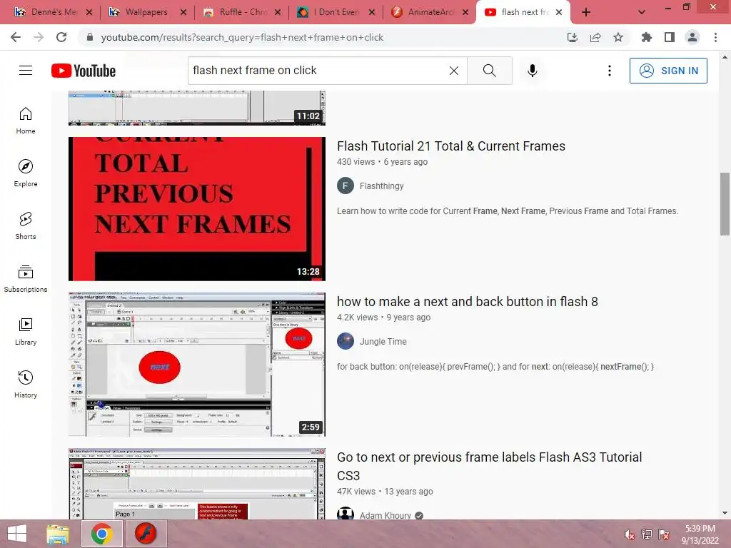
Task: Open Subscriptions in the sidebar
Action: click(x=26, y=279)
